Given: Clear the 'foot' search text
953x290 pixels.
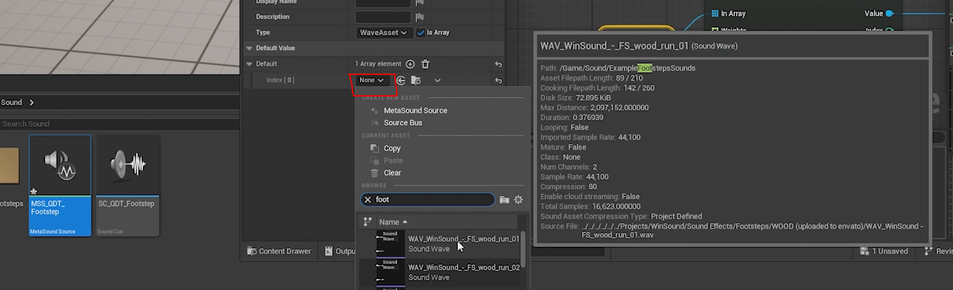Looking at the screenshot, I should click(368, 200).
